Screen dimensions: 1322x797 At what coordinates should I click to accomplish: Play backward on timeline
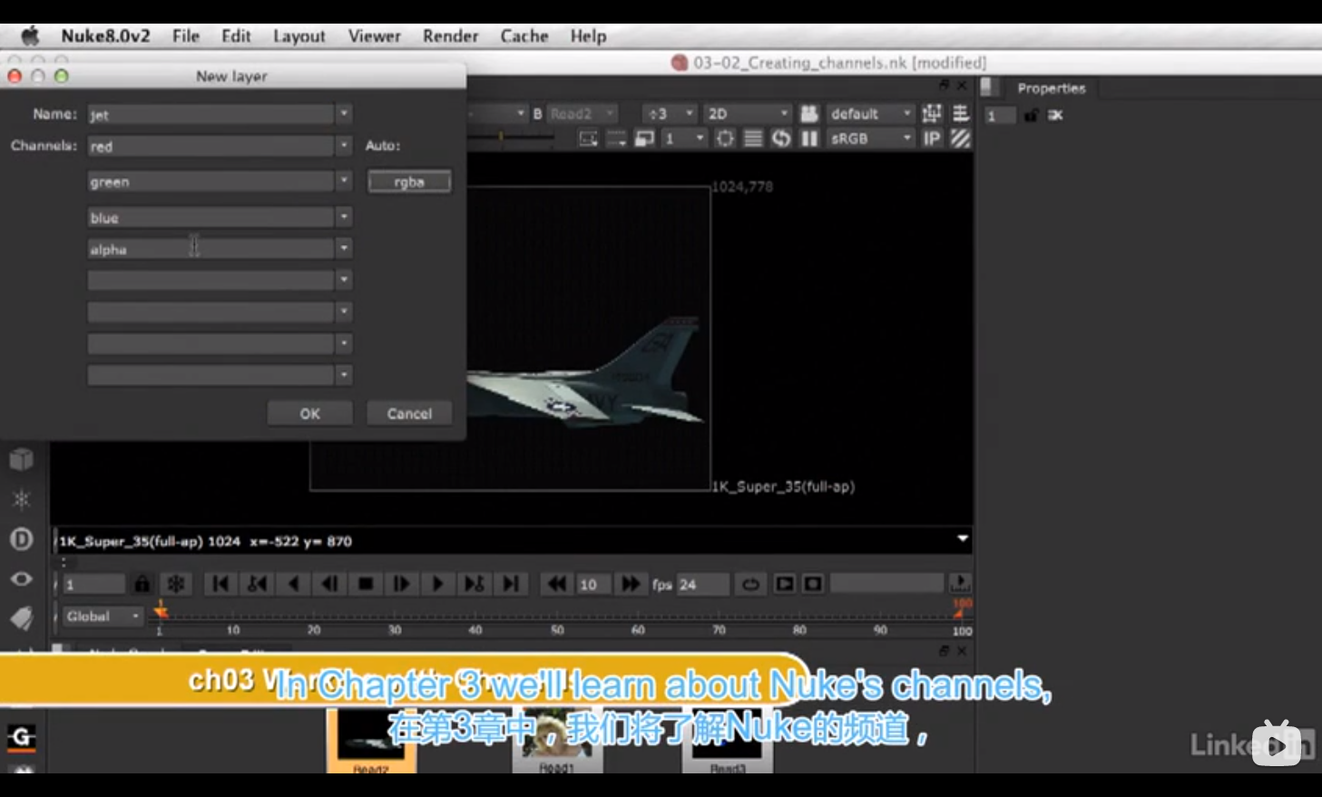(293, 584)
